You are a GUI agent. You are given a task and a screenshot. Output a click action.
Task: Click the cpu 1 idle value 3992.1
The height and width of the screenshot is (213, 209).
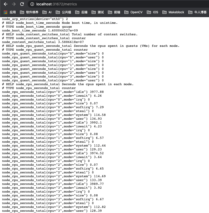click(x=96, y=122)
